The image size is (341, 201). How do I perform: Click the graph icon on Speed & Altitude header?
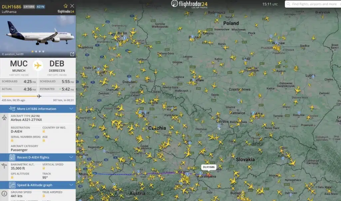coord(12,184)
